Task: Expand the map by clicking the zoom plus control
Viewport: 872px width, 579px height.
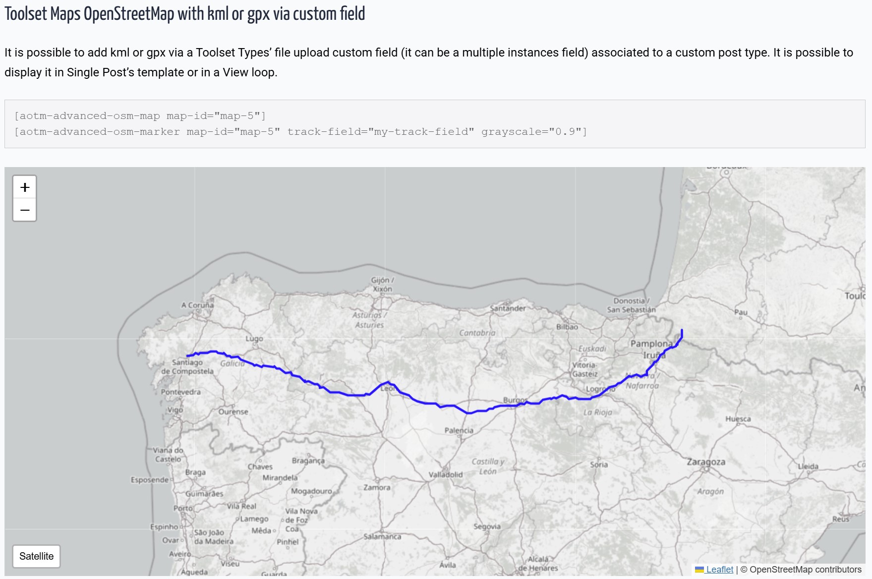Action: pos(24,187)
